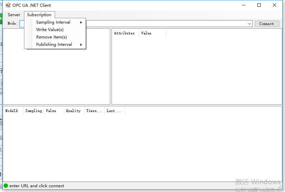Click the Quality column header

coord(74,111)
